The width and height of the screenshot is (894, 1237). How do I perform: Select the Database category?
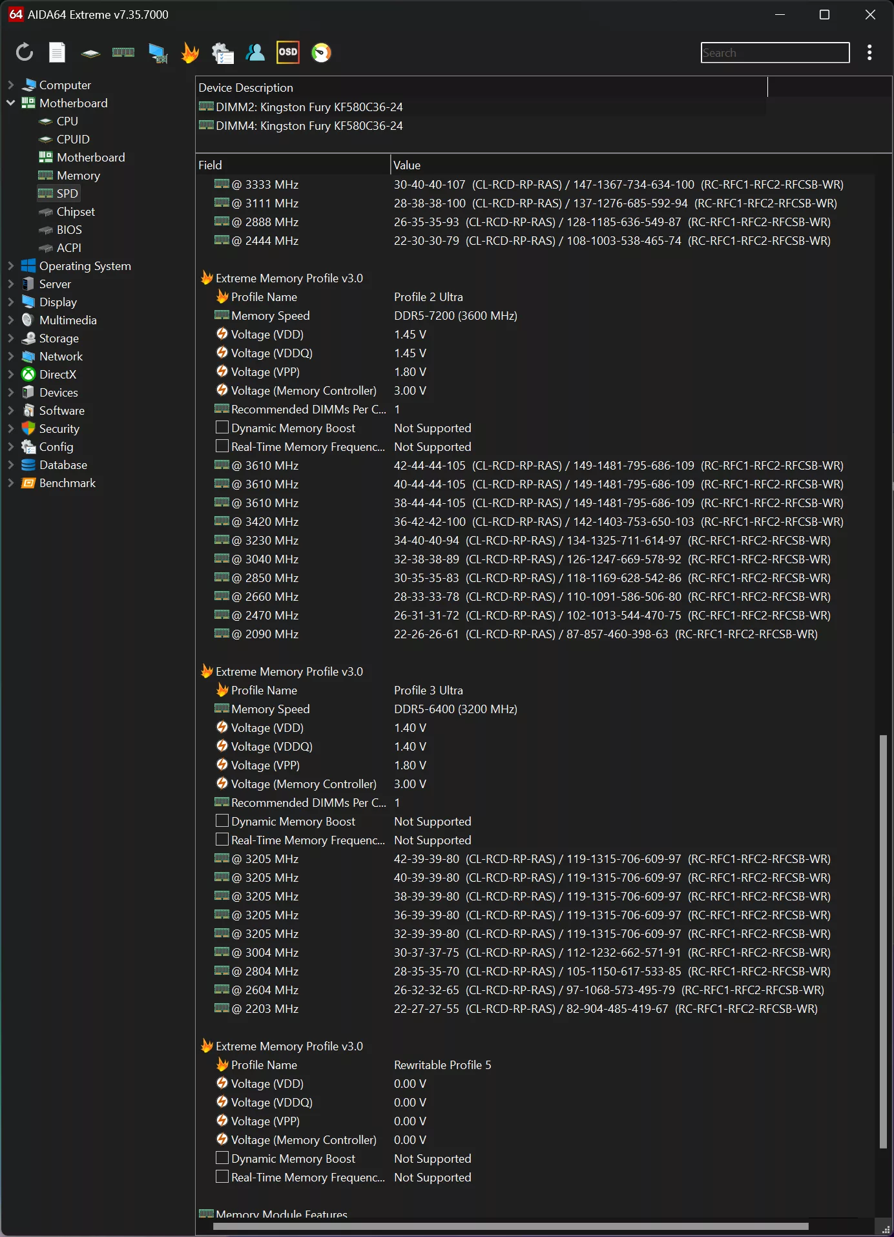(63, 465)
